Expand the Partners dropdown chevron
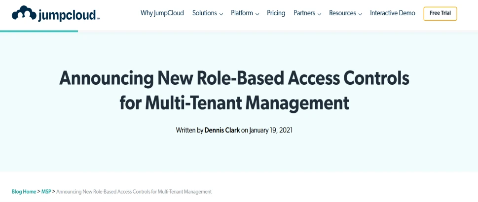 click(319, 14)
